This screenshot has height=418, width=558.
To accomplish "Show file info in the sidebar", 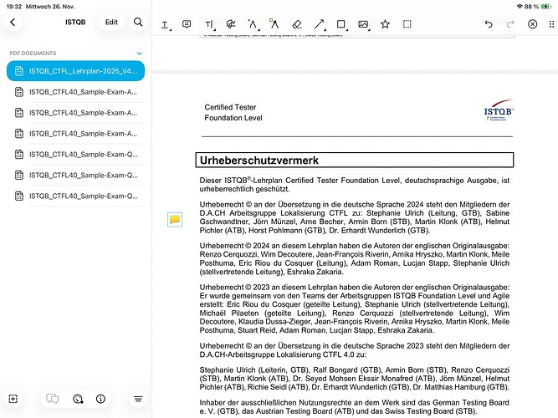I will point(100,399).
